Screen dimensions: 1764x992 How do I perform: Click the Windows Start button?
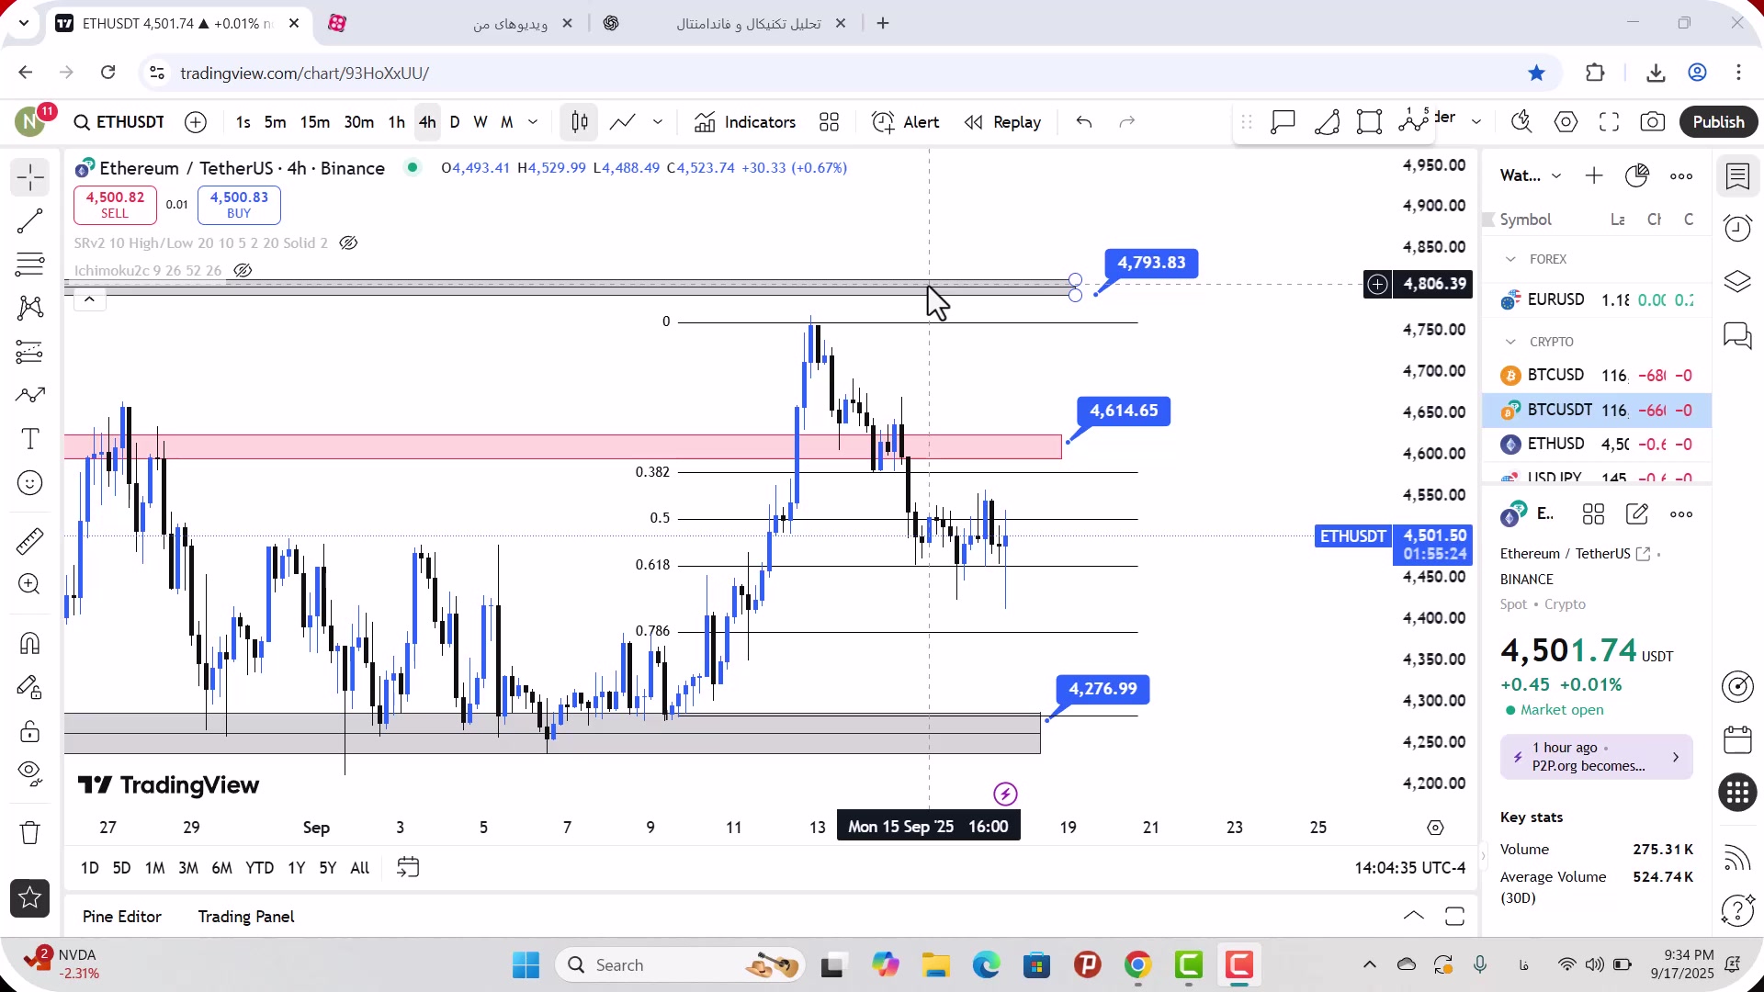click(526, 965)
